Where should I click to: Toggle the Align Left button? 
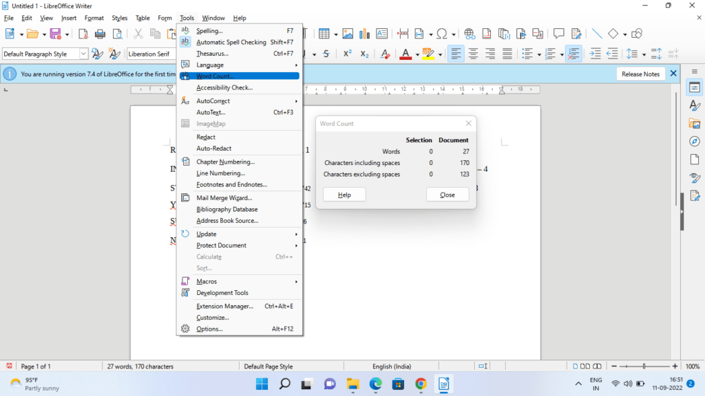(456, 54)
